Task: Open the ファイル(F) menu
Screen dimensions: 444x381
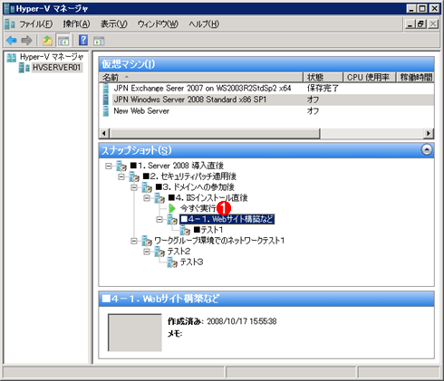Action: coord(36,24)
